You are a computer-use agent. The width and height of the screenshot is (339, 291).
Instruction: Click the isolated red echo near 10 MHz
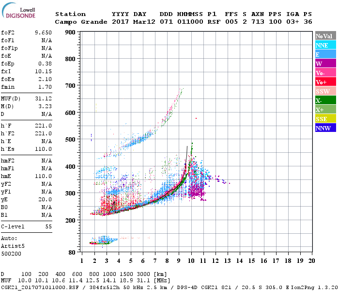point(196,118)
